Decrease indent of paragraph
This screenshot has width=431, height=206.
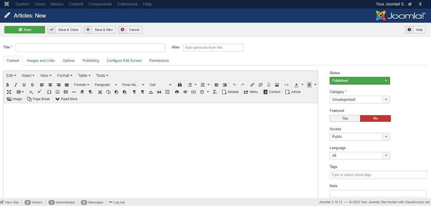217,85
